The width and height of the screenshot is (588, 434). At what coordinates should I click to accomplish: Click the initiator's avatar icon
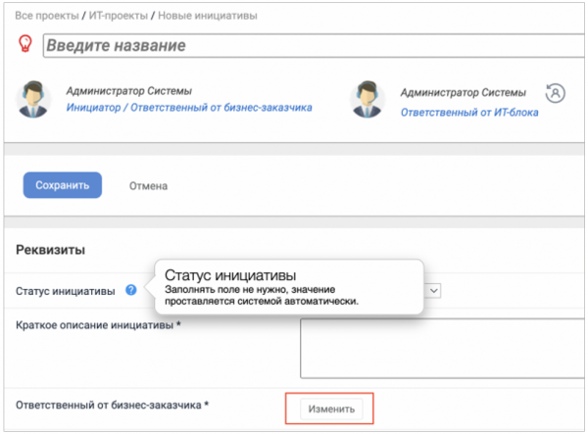pos(33,98)
